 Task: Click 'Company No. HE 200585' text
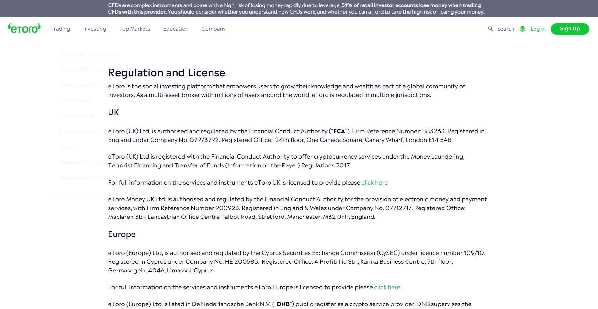[222, 262]
